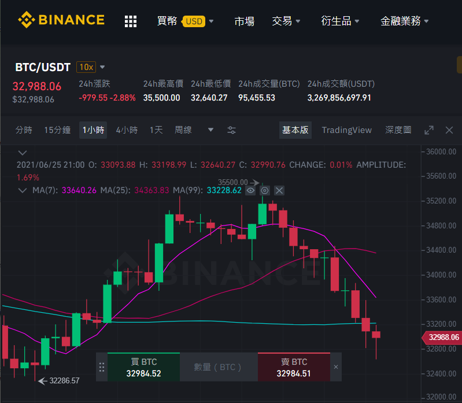Click the 24h high value 35,500.00
462x403 pixels.
pyautogui.click(x=161, y=98)
